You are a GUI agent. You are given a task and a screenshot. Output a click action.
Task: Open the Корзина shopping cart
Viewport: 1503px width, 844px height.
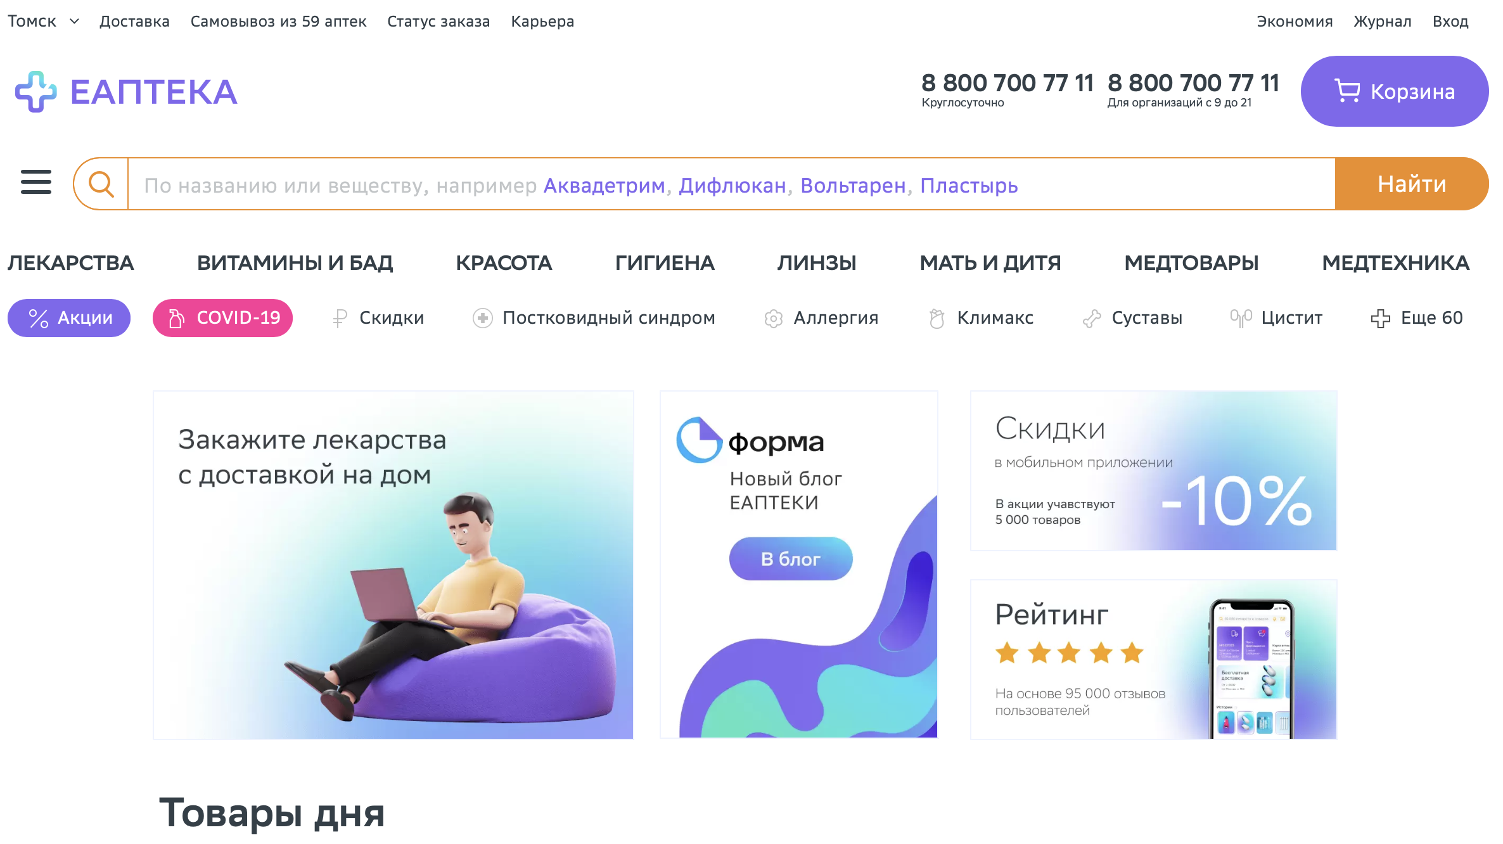(x=1395, y=91)
